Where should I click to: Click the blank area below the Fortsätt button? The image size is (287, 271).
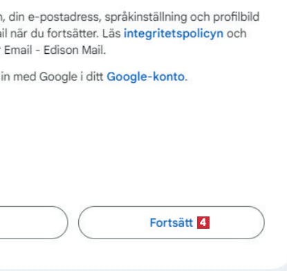coord(172,252)
